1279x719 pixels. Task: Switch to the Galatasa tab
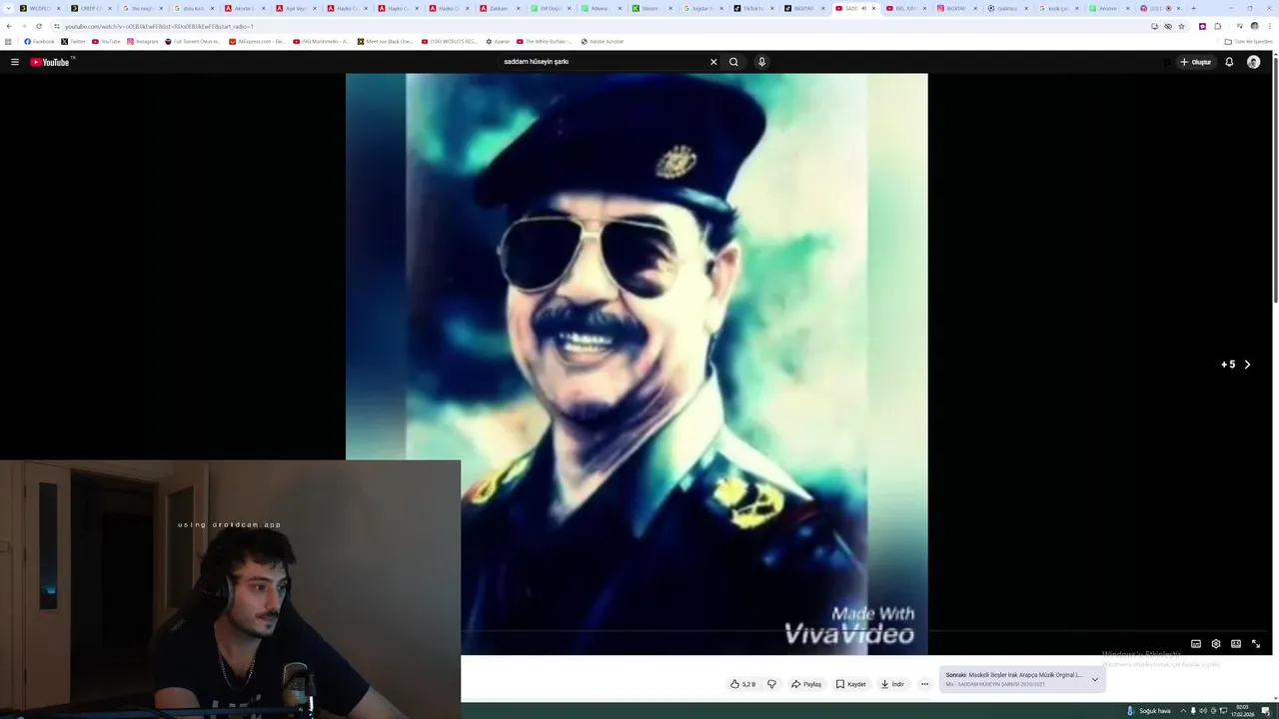1007,8
